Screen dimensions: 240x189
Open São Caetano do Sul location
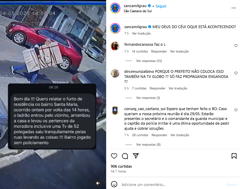pyautogui.click(x=138, y=11)
